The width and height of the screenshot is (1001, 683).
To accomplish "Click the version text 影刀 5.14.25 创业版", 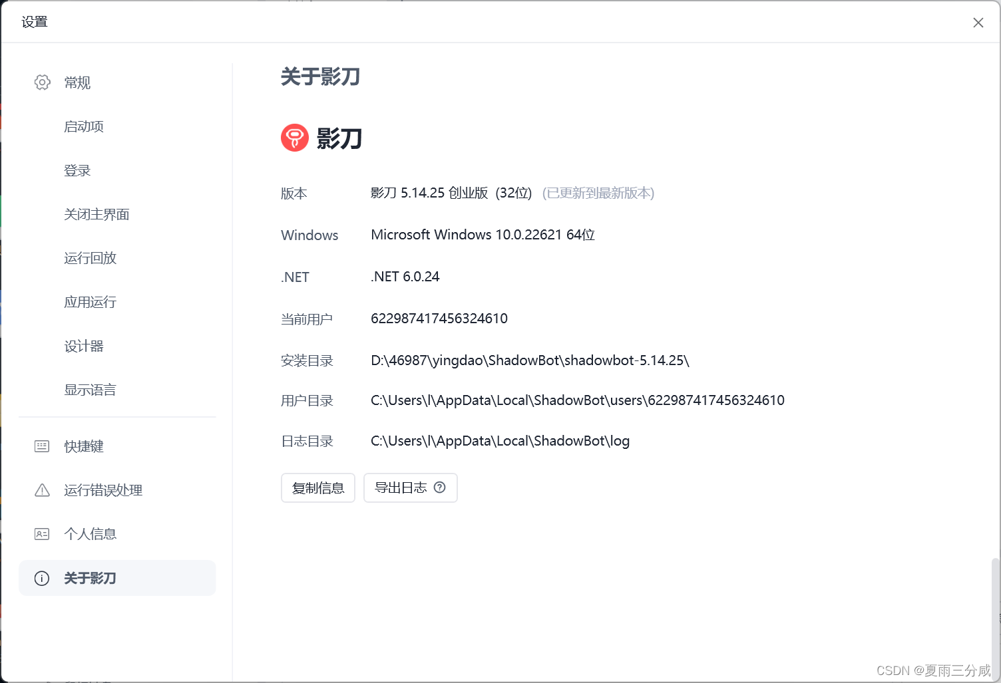I will click(x=429, y=193).
